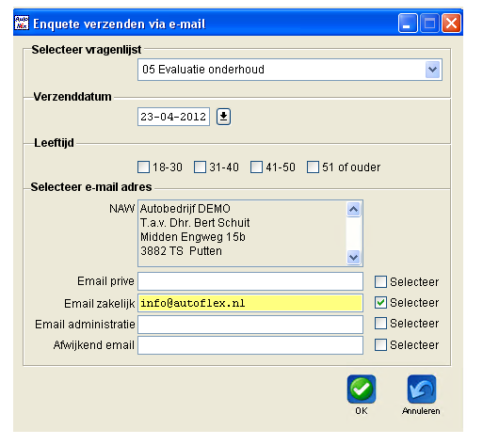
Task: Expand the vragenlijst dropdown arrow
Action: (433, 70)
